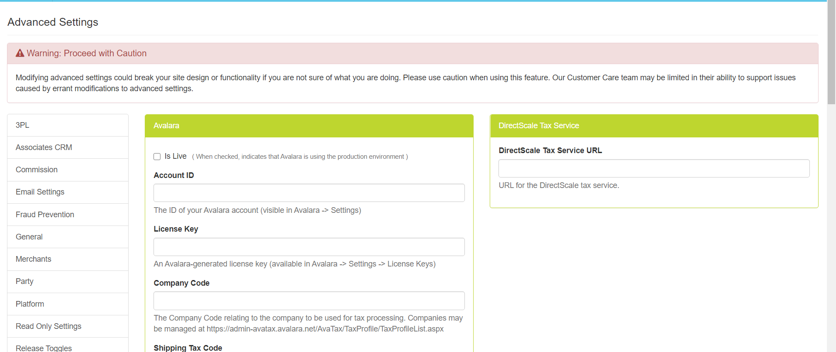Open Merchants settings section
Viewport: 836px width, 352px height.
click(x=34, y=259)
